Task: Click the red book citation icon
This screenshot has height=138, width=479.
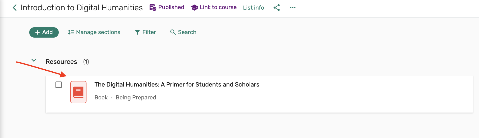Action: 78,92
